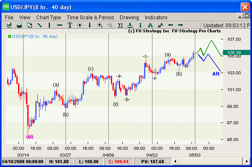Click the 04/22 date axis label

coord(152,155)
